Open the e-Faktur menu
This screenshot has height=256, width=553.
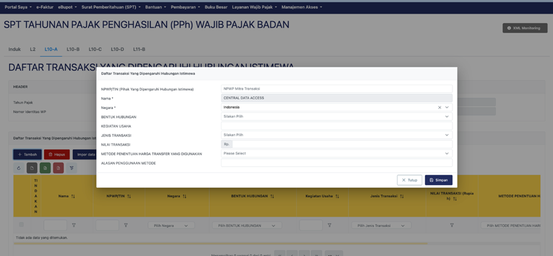[x=46, y=7]
